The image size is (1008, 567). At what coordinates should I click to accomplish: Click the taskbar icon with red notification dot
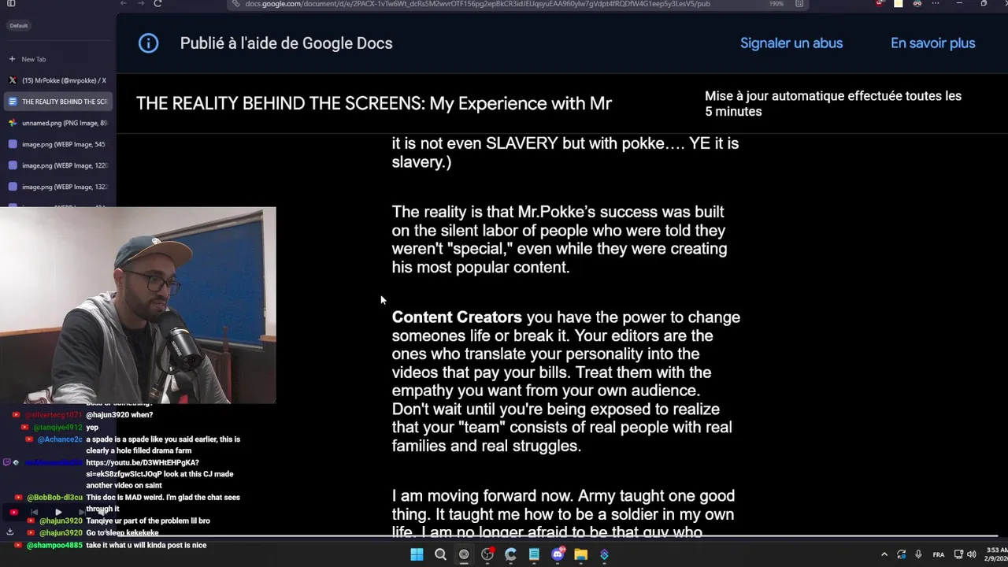coord(487,554)
